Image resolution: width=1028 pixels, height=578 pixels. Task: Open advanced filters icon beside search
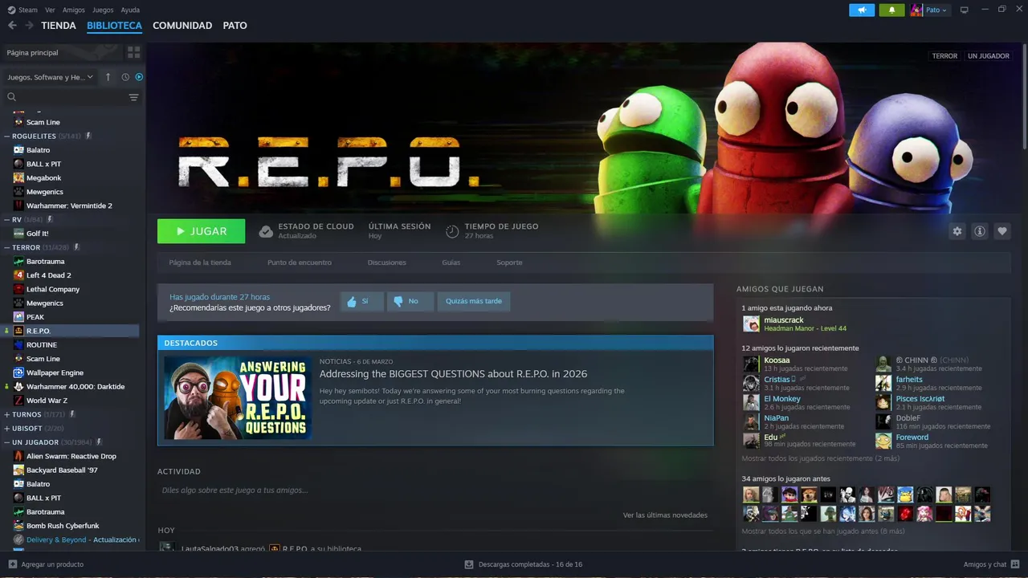[133, 97]
